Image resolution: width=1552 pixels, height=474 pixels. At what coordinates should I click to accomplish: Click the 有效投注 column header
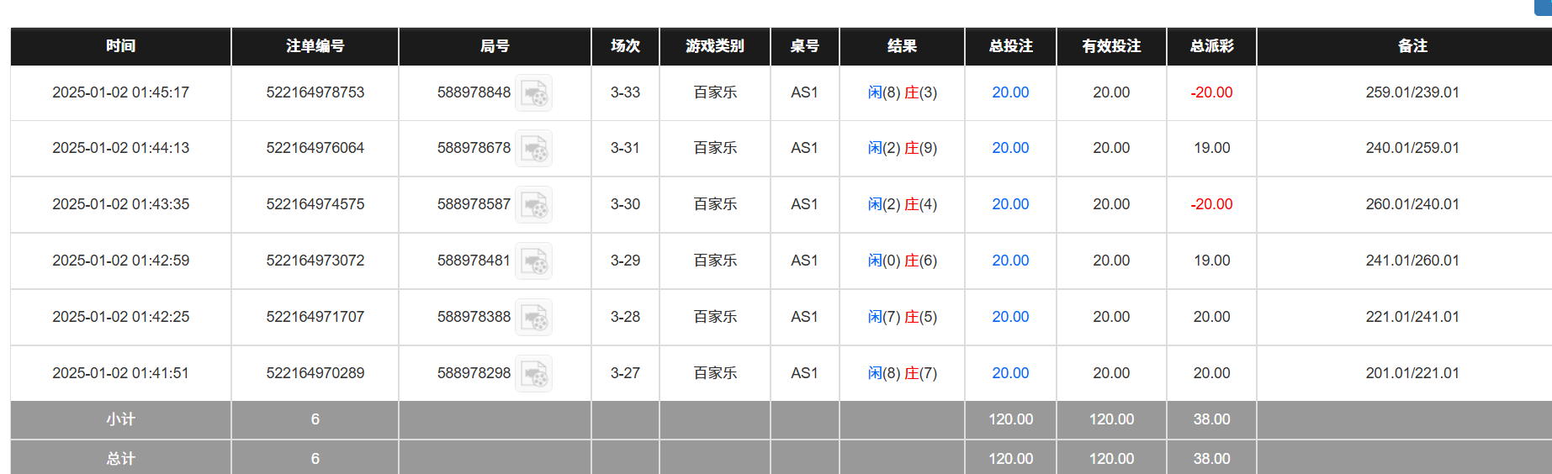1111,46
